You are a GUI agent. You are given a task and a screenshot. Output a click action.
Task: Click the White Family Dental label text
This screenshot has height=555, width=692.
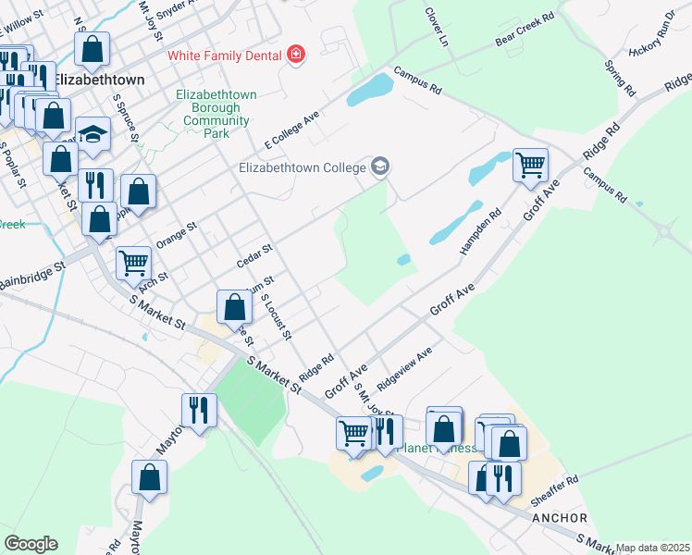(225, 55)
